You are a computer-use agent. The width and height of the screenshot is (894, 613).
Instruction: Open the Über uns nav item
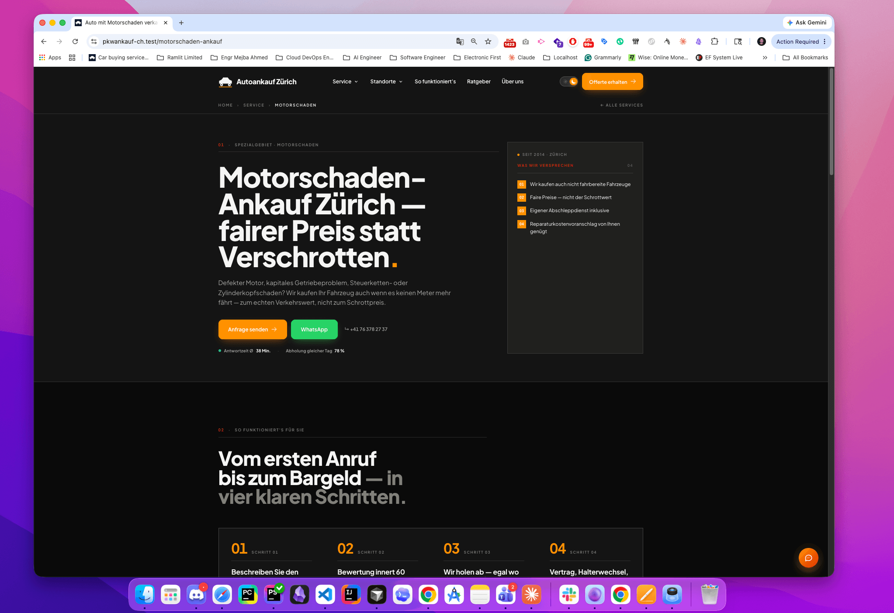[513, 82]
